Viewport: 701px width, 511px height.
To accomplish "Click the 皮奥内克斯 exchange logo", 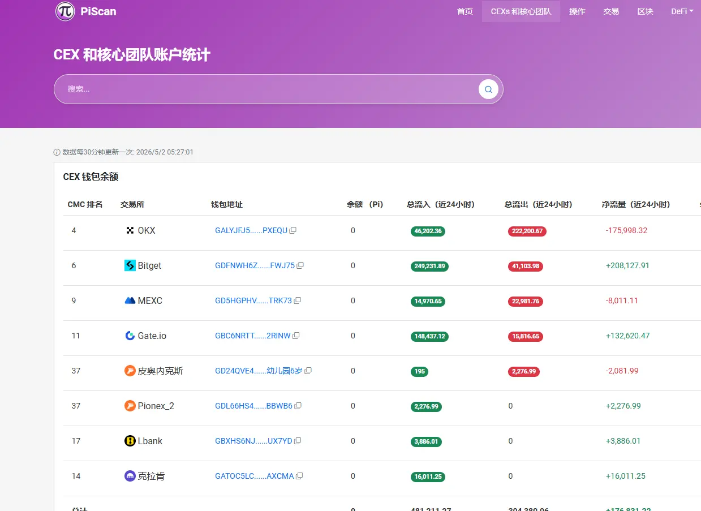I will (130, 371).
